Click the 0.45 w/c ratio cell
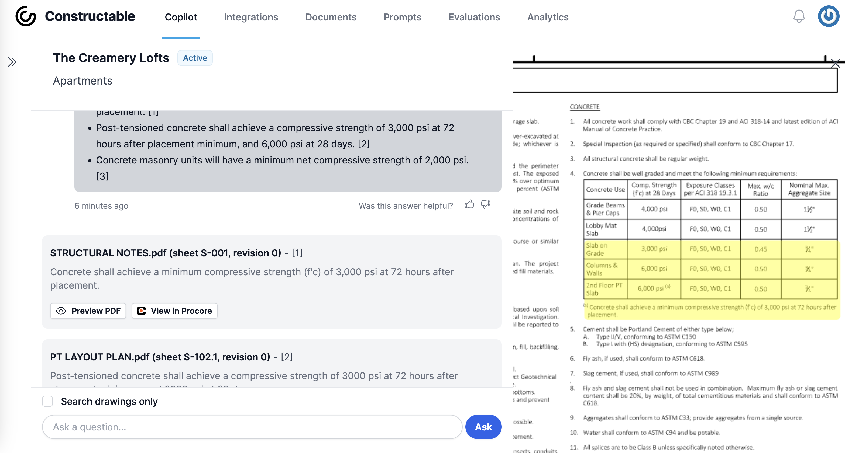This screenshot has width=845, height=453. [761, 249]
